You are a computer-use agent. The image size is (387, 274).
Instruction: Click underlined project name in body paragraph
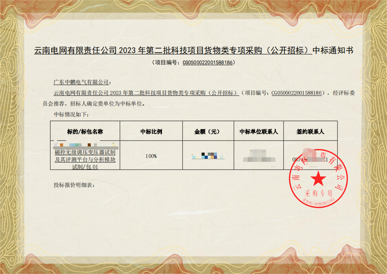click(146, 93)
